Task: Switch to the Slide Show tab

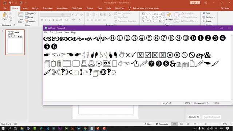Action: 77,8
